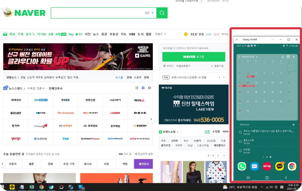The width and height of the screenshot is (302, 191).
Task: Launch Chrome from the phone home screen
Action: [292, 166]
